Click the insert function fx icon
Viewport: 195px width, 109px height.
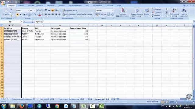(x=33, y=22)
